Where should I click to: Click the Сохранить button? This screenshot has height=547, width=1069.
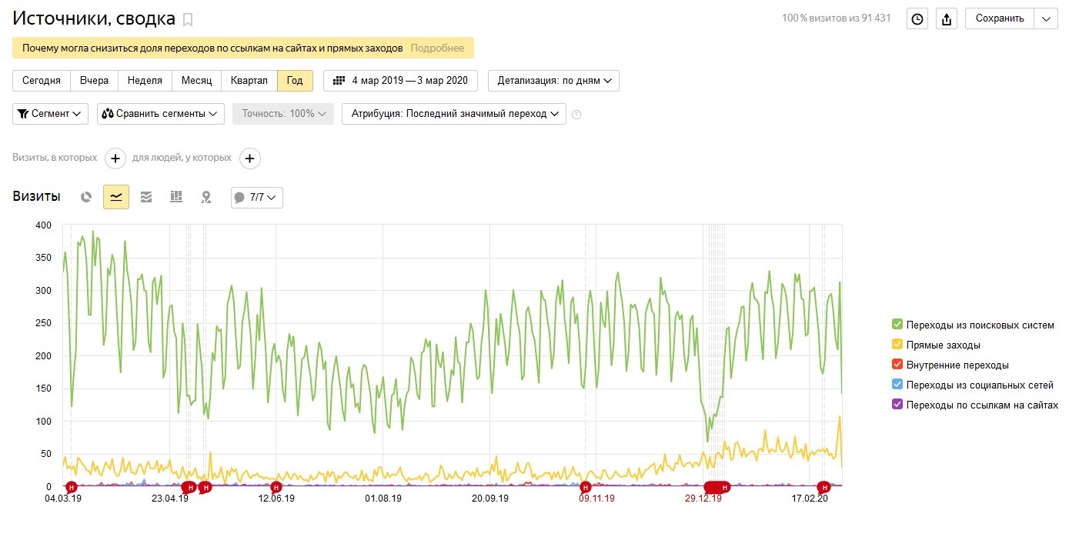coord(1000,19)
